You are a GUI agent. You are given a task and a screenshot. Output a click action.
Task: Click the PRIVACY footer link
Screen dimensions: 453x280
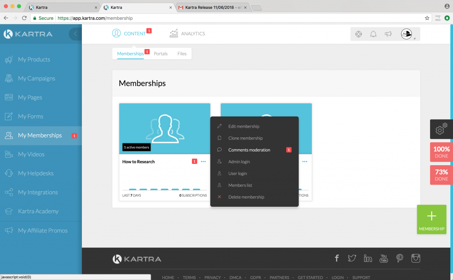click(213, 277)
